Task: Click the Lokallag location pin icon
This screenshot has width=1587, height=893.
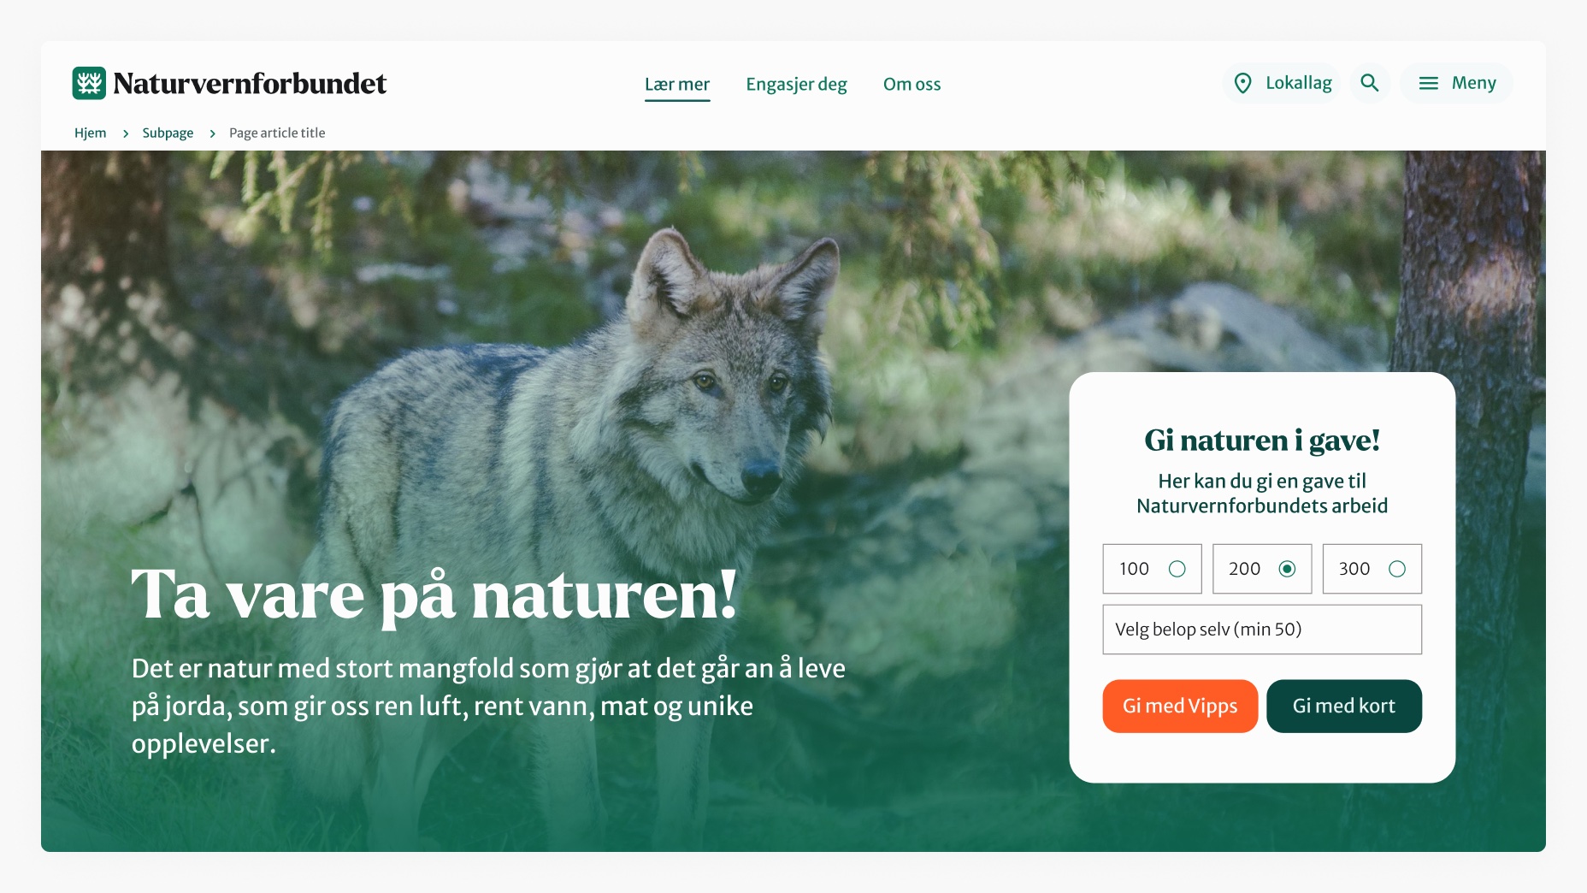Action: 1243,83
